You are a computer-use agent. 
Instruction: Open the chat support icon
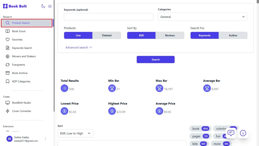click(231, 133)
